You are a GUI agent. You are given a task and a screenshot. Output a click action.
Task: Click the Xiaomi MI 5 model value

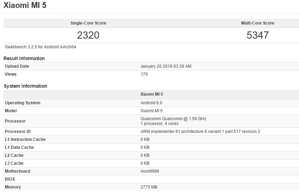(152, 111)
